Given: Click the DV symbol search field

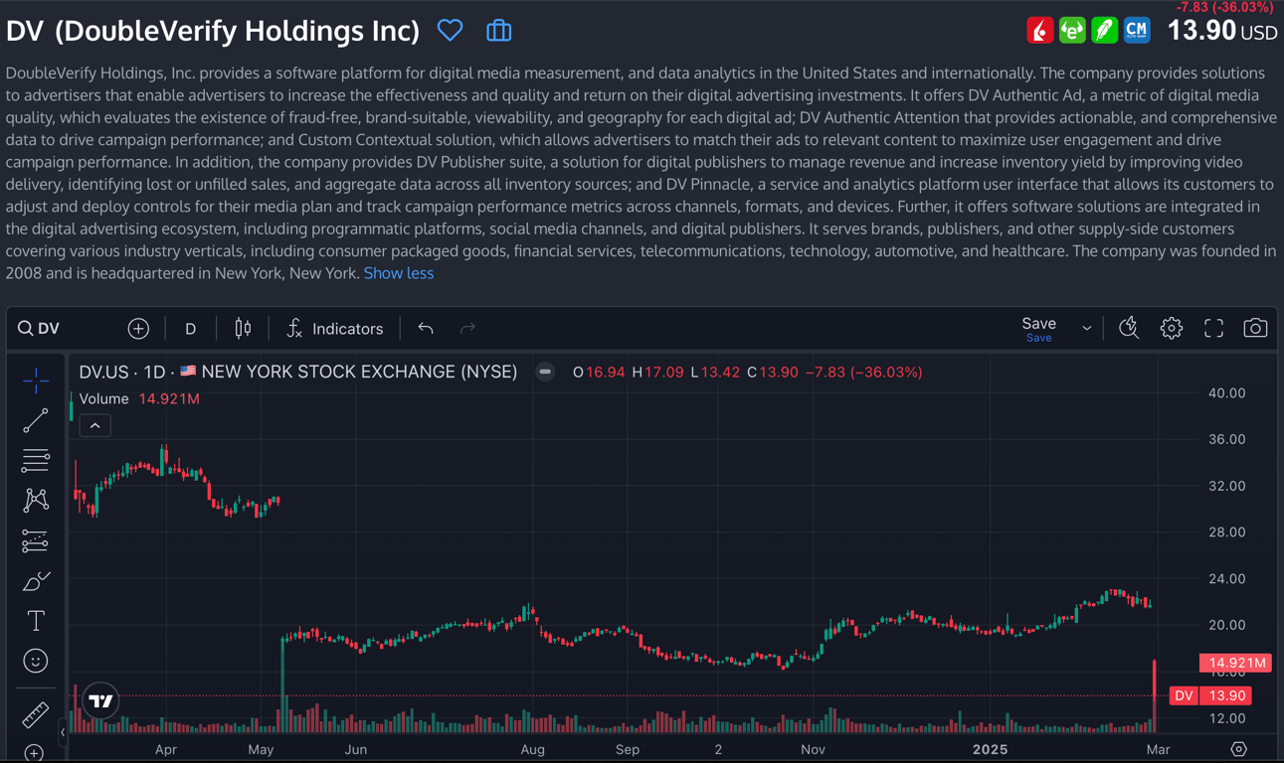Looking at the screenshot, I should tap(60, 329).
